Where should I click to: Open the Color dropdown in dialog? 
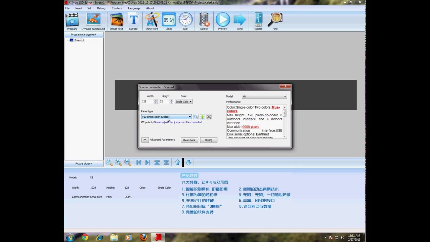click(183, 102)
